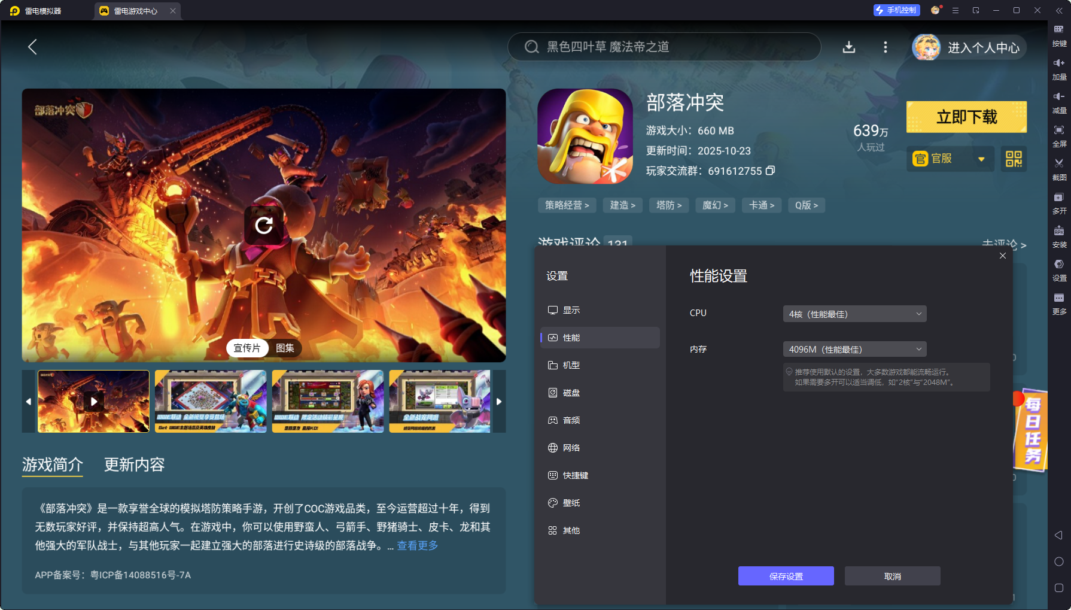The width and height of the screenshot is (1071, 610).
Task: Open the 显示 display settings section
Action: pos(600,310)
